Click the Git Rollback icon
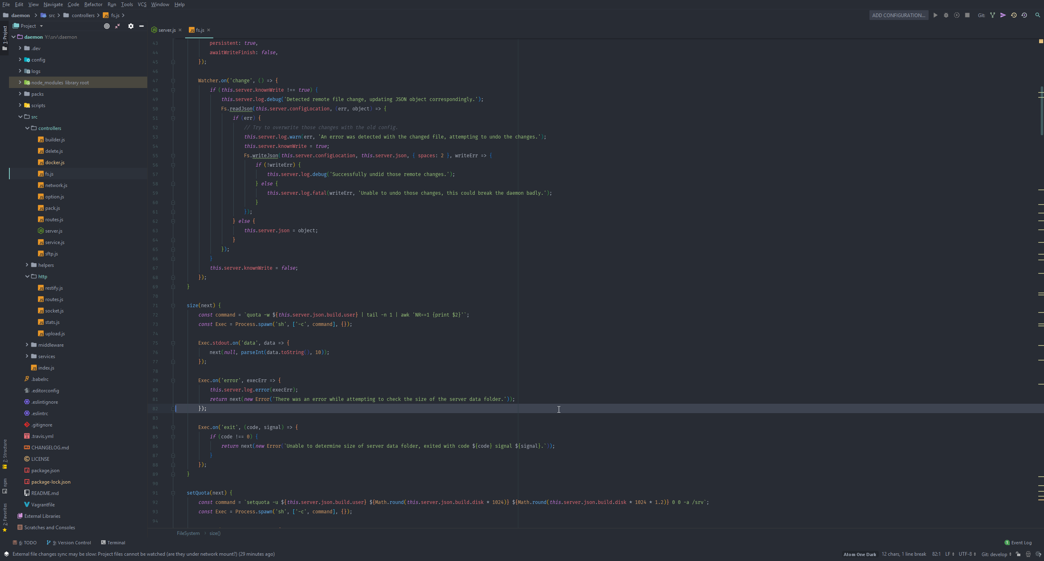 (1024, 15)
